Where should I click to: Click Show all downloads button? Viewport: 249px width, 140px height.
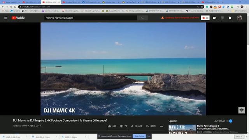point(239,136)
